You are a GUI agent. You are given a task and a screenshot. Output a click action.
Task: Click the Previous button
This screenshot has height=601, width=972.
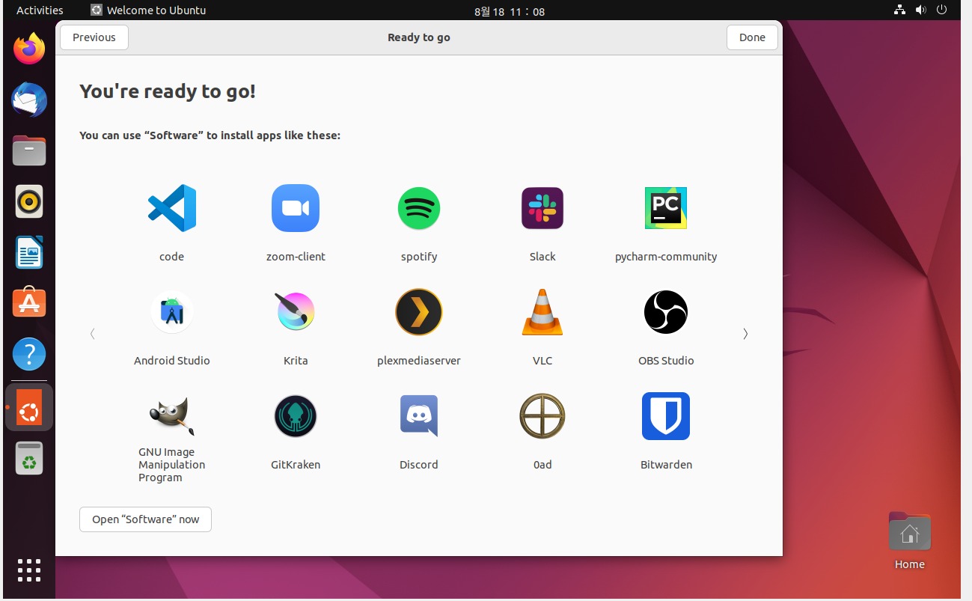click(94, 37)
